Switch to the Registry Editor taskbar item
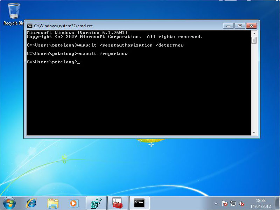280x210 pixels. coord(96,203)
